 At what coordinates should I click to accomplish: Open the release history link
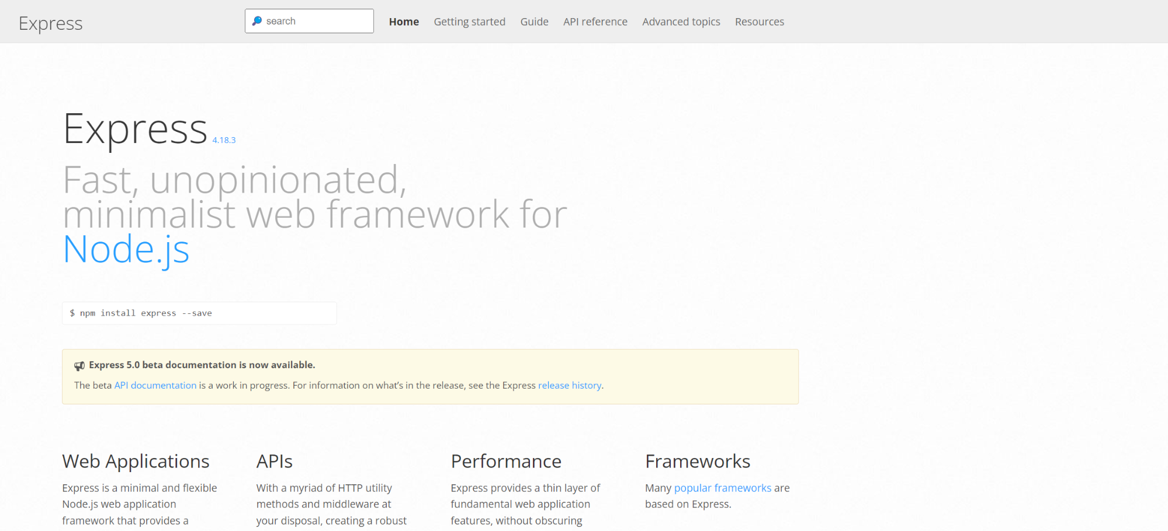(570, 385)
